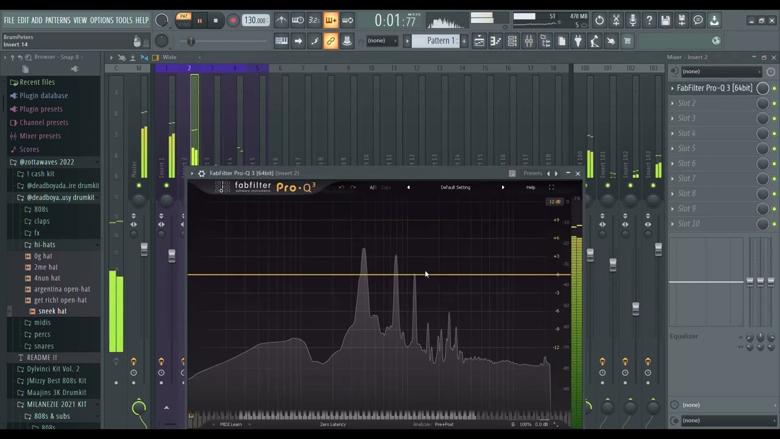Expand the Recent files browser entry
The width and height of the screenshot is (780, 439).
(x=37, y=82)
